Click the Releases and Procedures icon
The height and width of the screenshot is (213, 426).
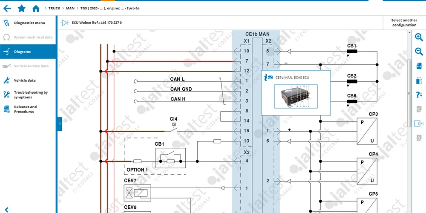tap(7, 109)
